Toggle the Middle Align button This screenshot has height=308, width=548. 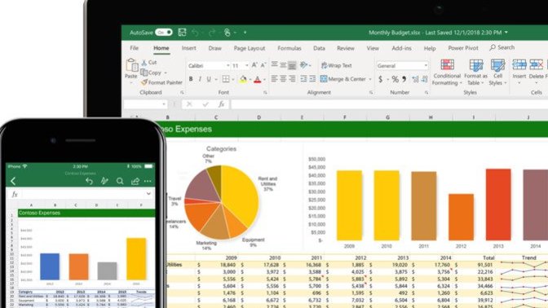284,65
